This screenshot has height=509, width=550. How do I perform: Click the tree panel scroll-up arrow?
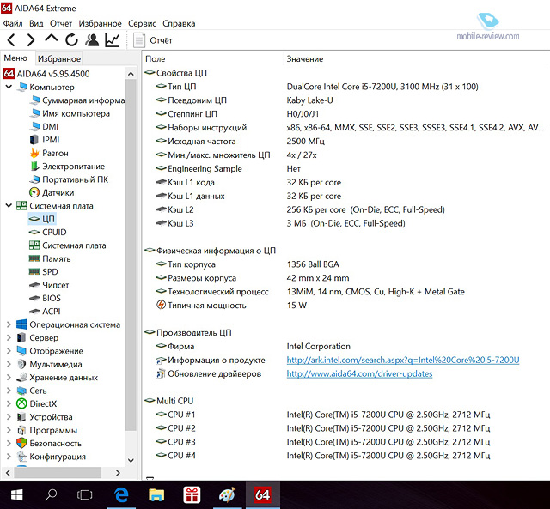pos(131,74)
